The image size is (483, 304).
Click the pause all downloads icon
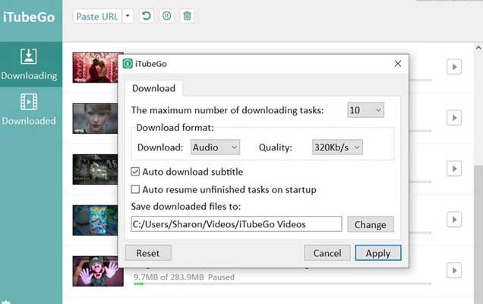point(166,16)
